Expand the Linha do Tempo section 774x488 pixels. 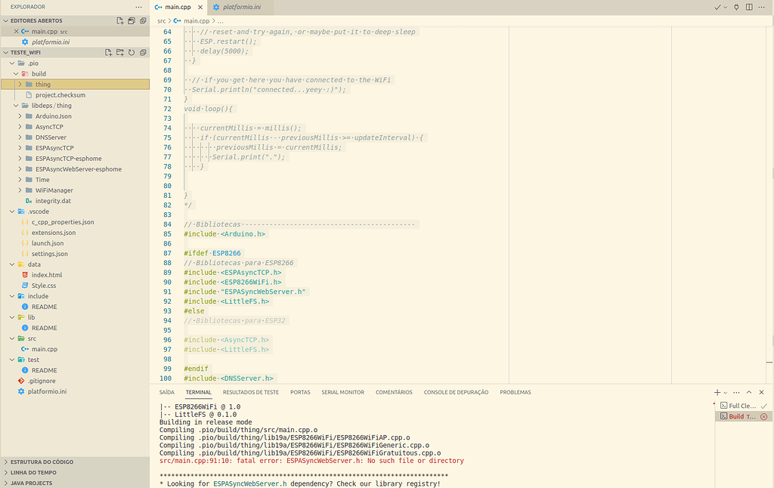tap(75, 473)
